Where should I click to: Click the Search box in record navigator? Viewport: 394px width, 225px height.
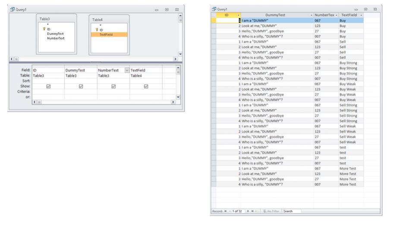(291, 211)
